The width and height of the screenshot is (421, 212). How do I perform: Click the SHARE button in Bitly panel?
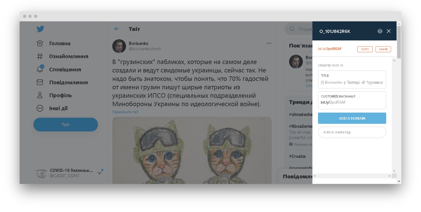pyautogui.click(x=383, y=49)
